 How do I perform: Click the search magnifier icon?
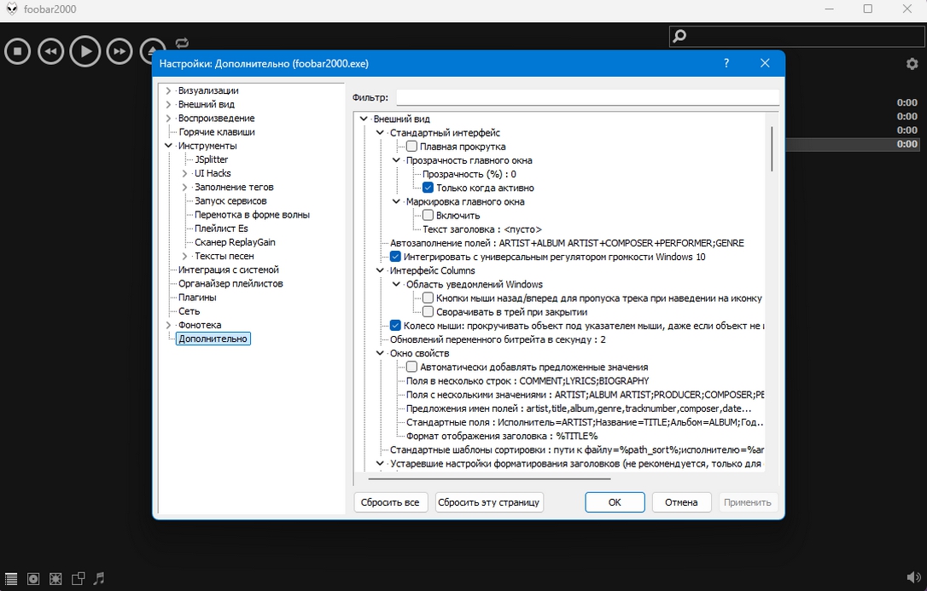point(679,37)
